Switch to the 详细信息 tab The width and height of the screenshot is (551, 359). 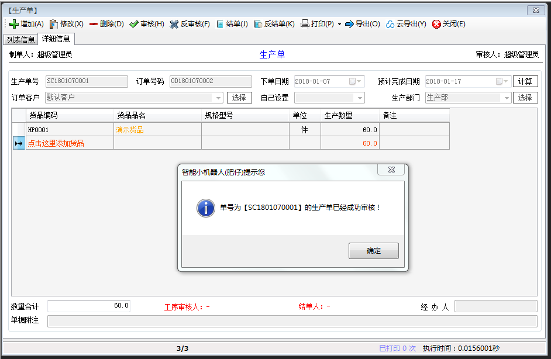click(56, 40)
